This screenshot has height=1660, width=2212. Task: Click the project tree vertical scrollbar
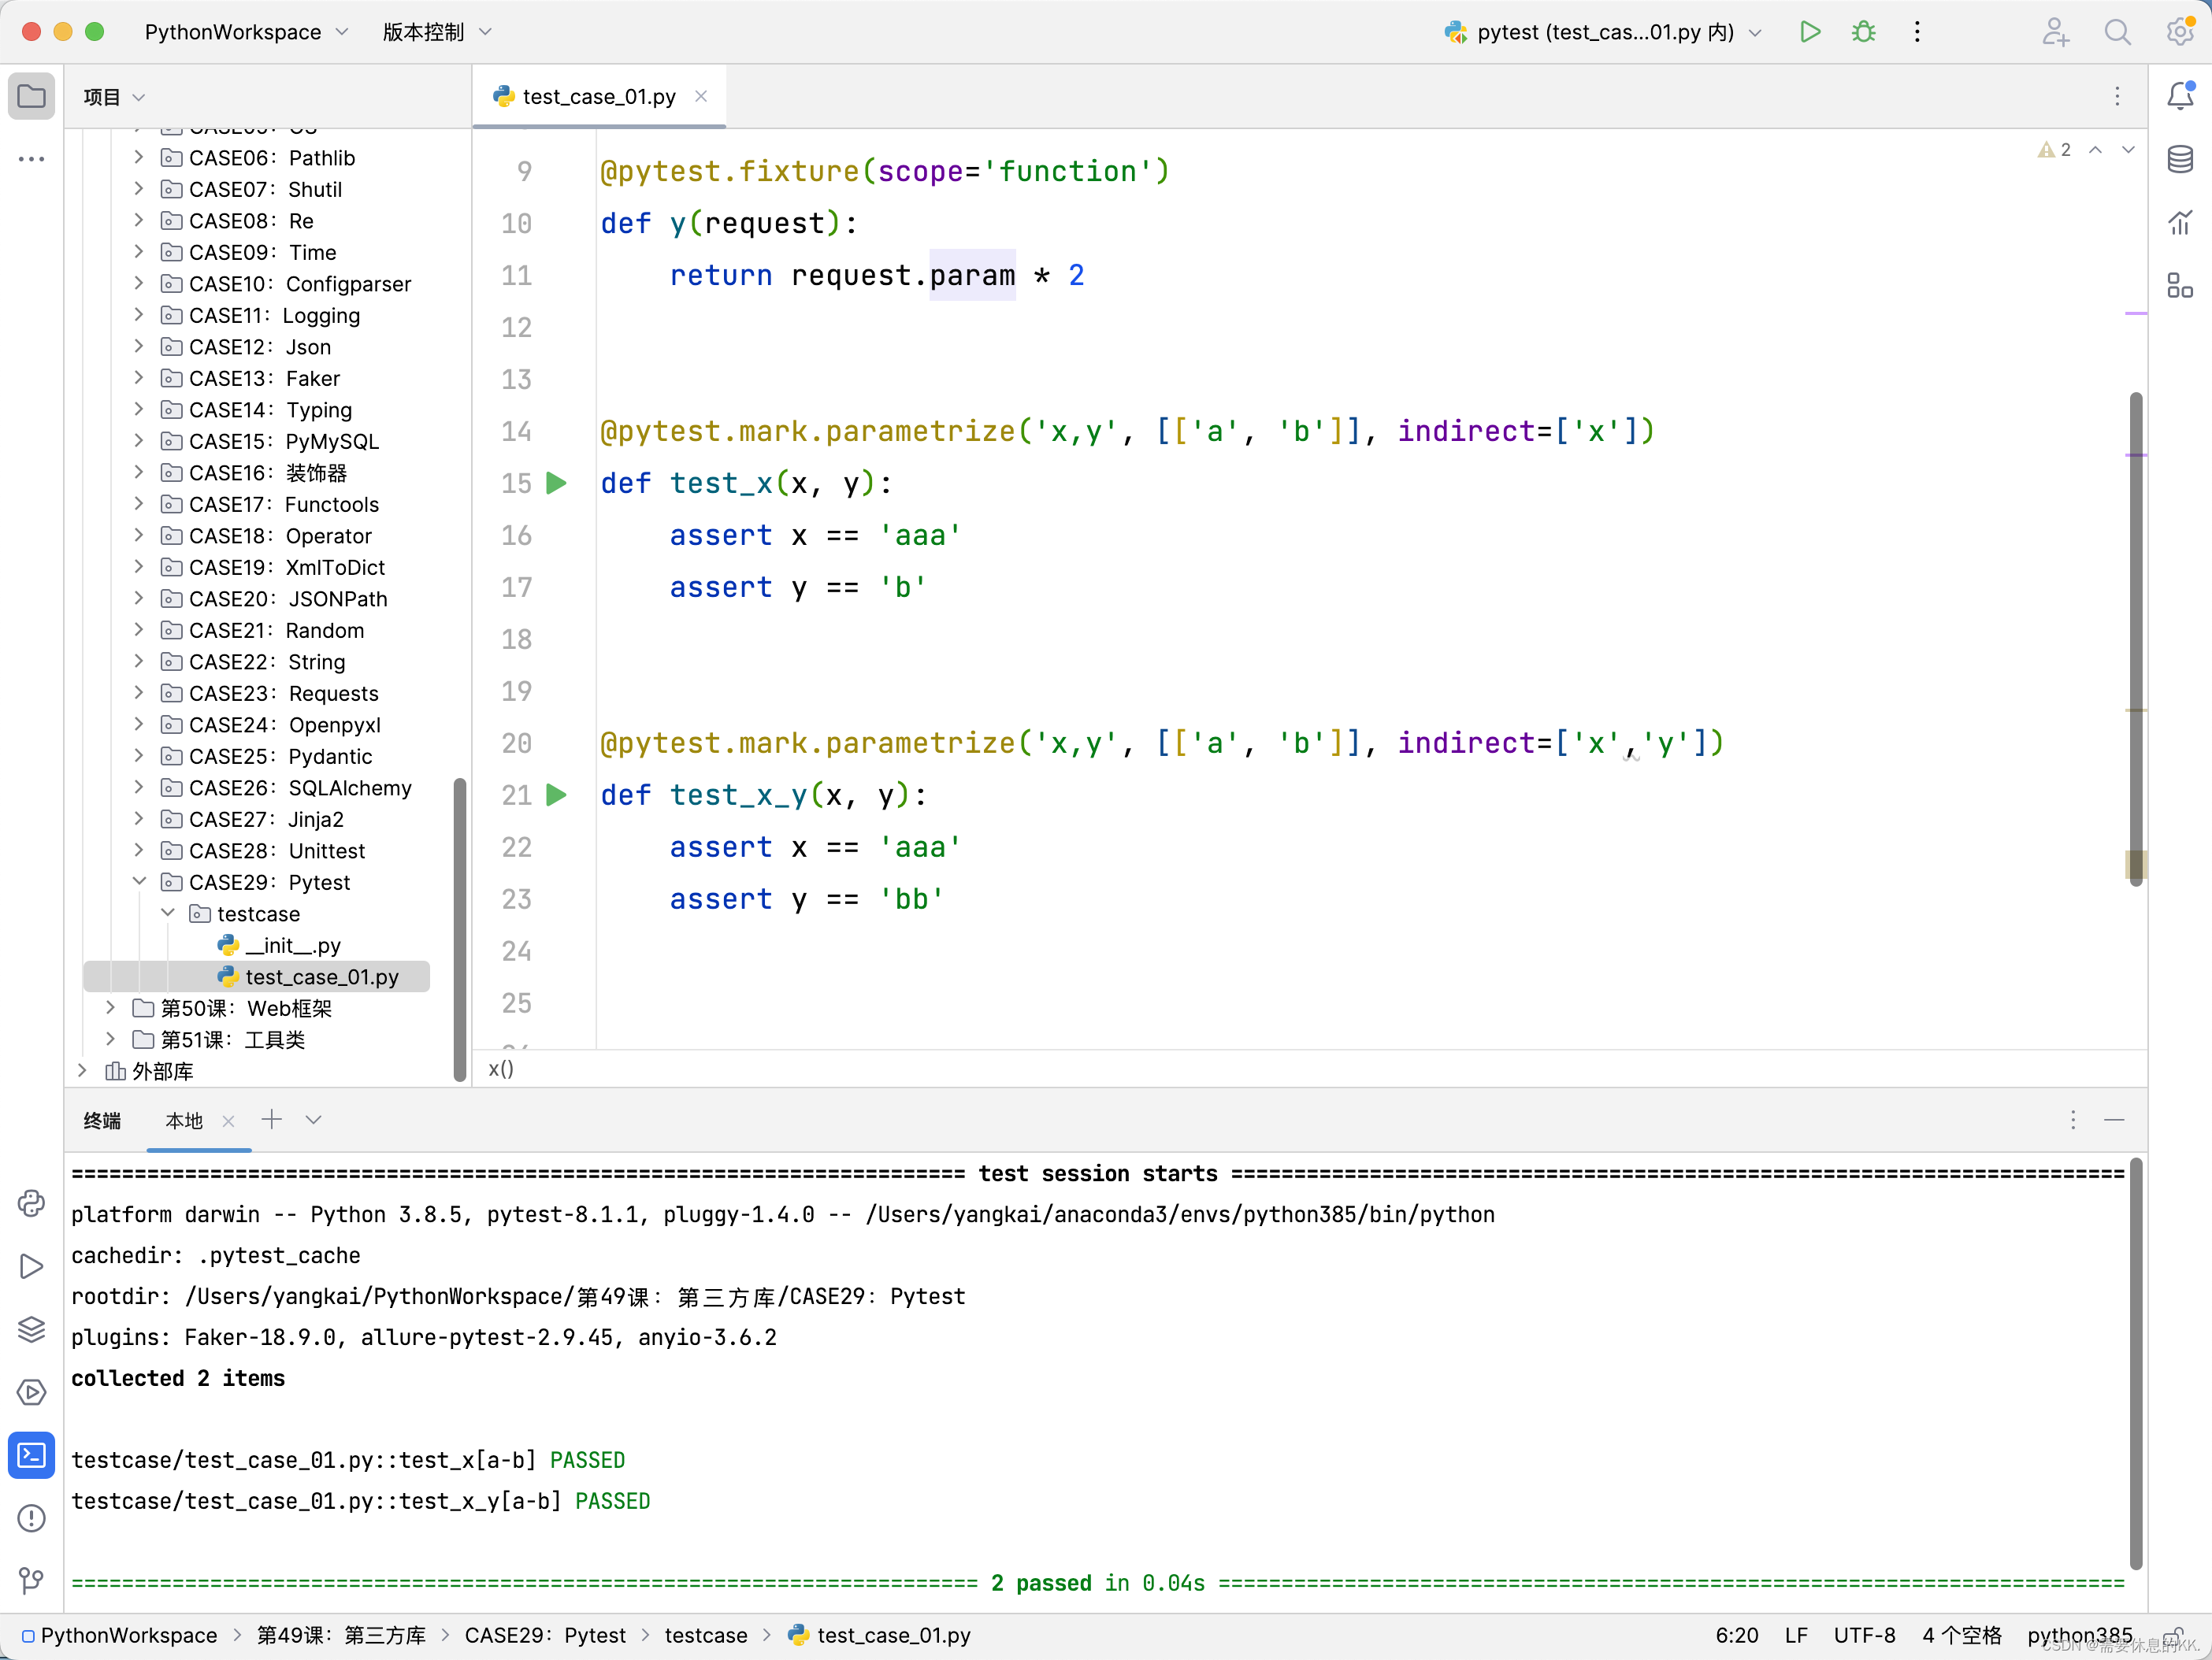tap(460, 929)
